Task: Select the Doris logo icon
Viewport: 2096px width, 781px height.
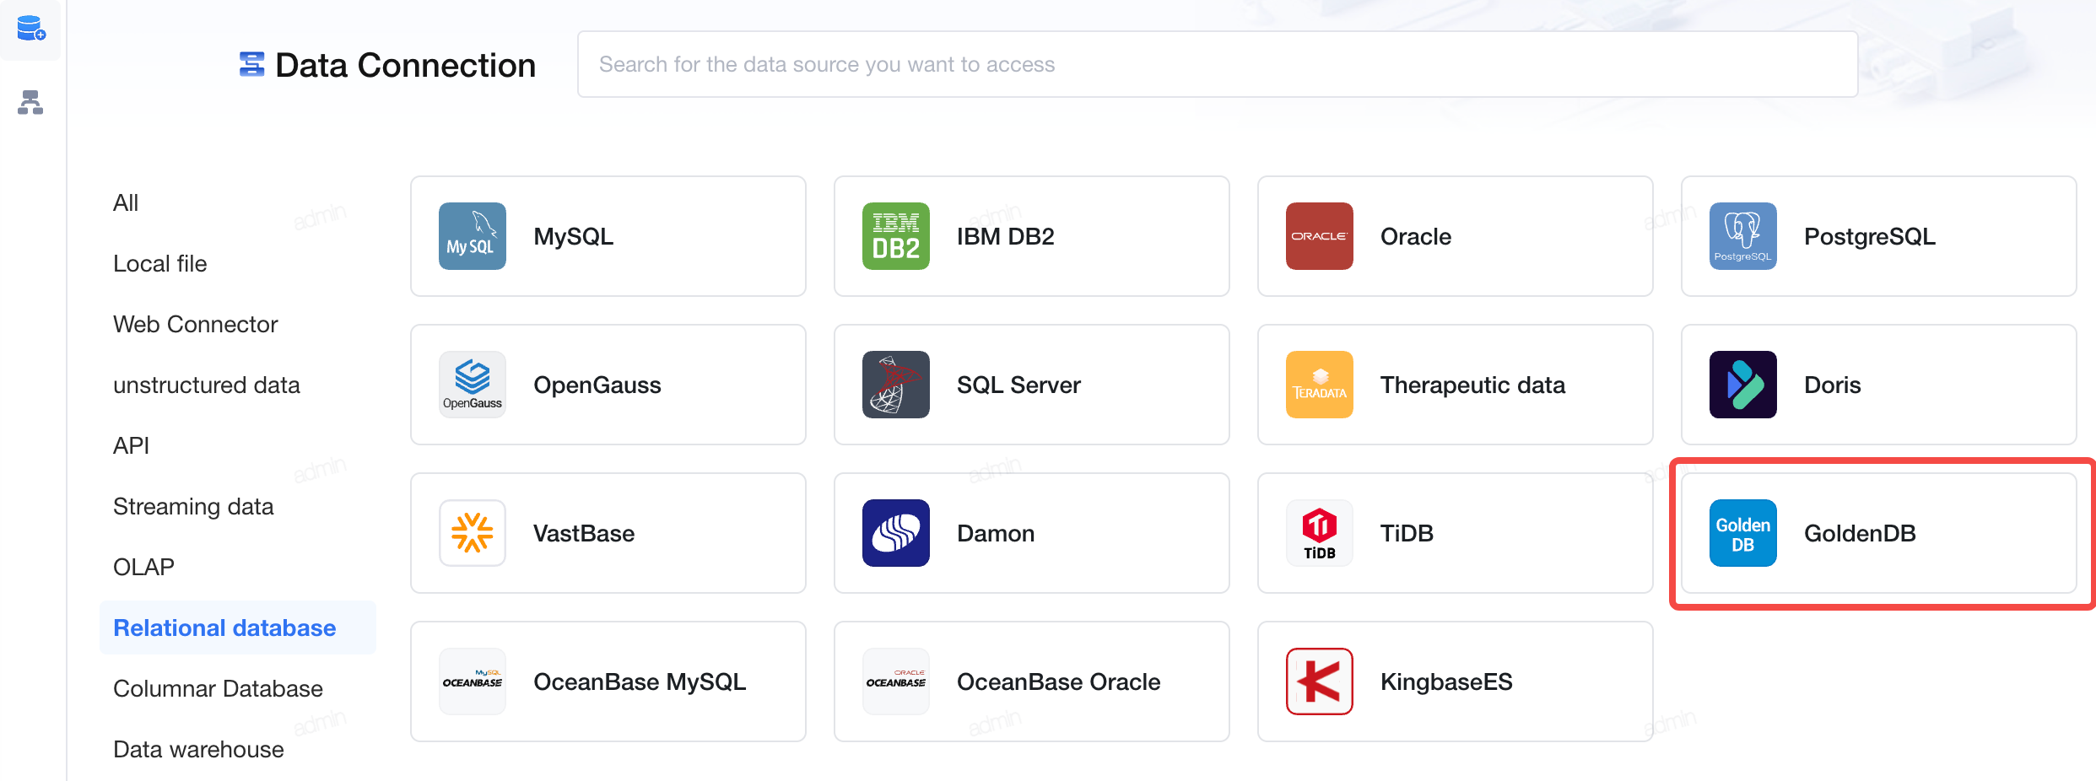Action: point(1743,385)
